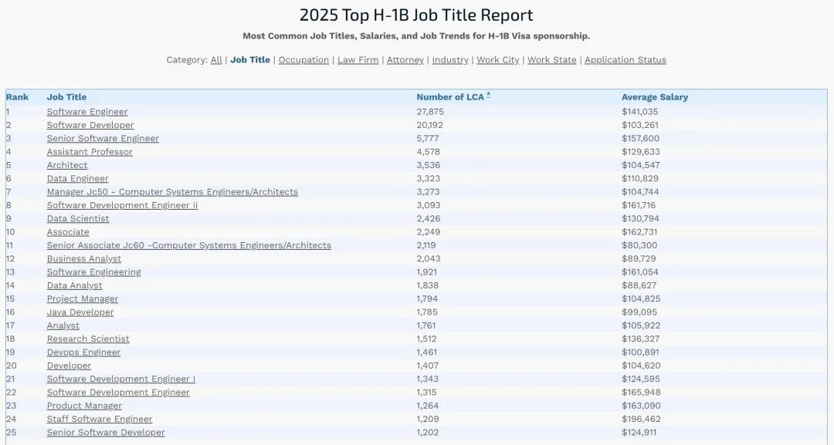834x445 pixels.
Task: Click the 2,426 LCA count
Action: click(428, 219)
